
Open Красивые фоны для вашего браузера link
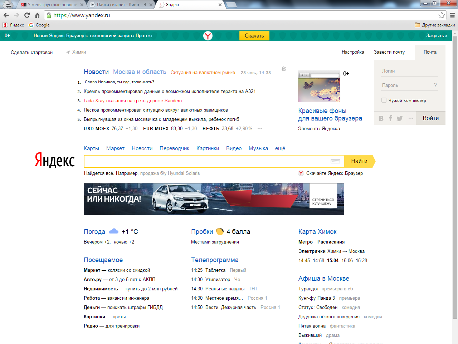coord(330,114)
